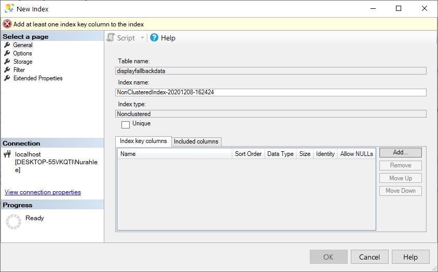Open View connection properties link
The image size is (438, 272).
point(43,192)
